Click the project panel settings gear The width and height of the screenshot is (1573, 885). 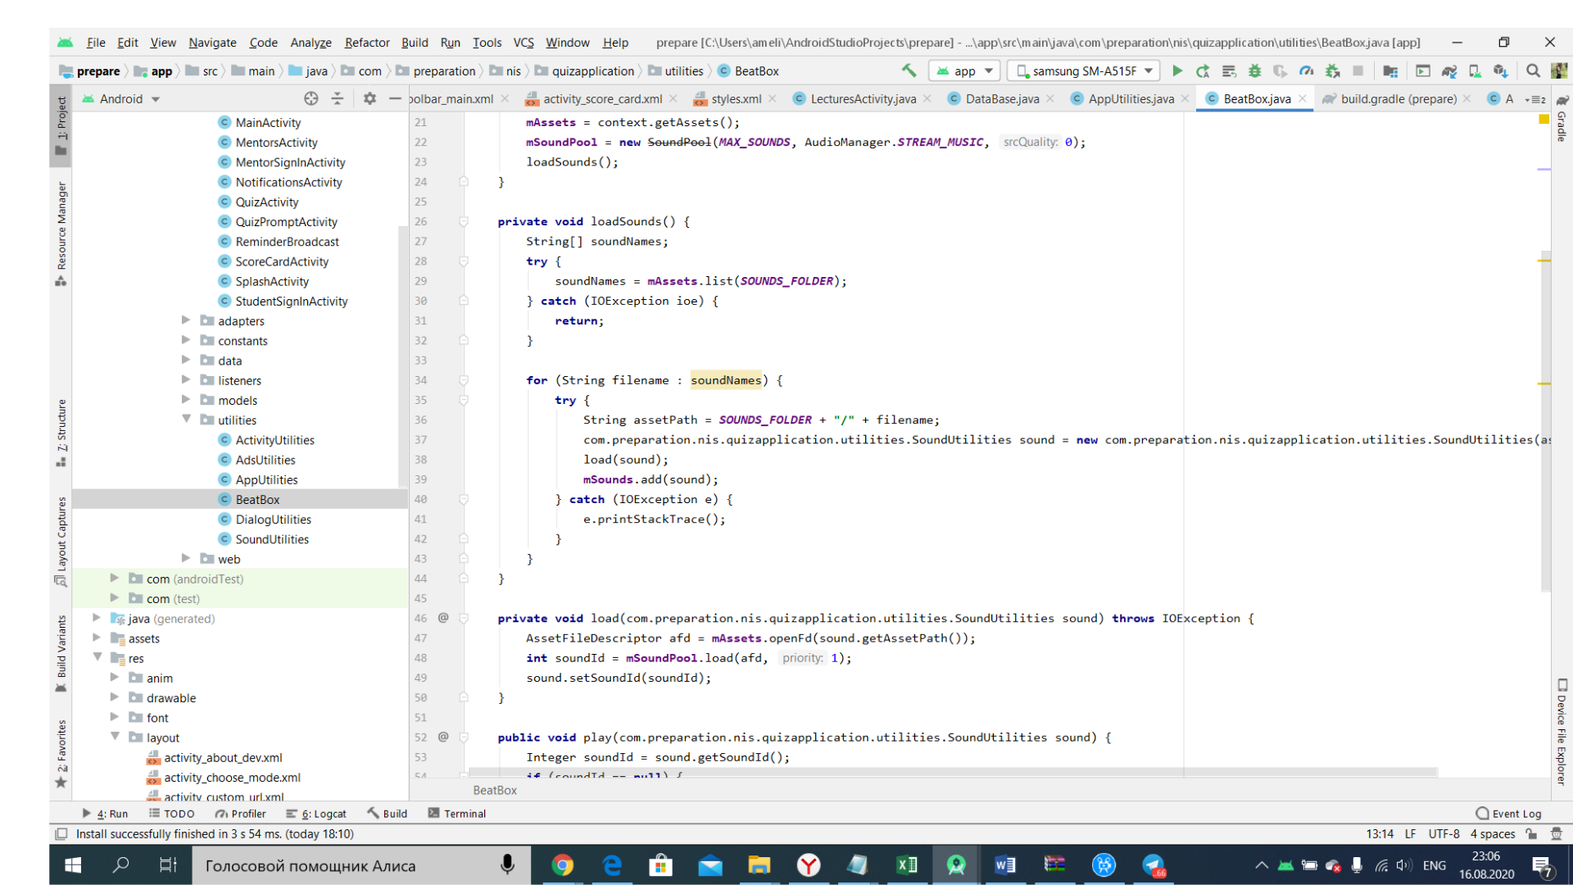(369, 98)
